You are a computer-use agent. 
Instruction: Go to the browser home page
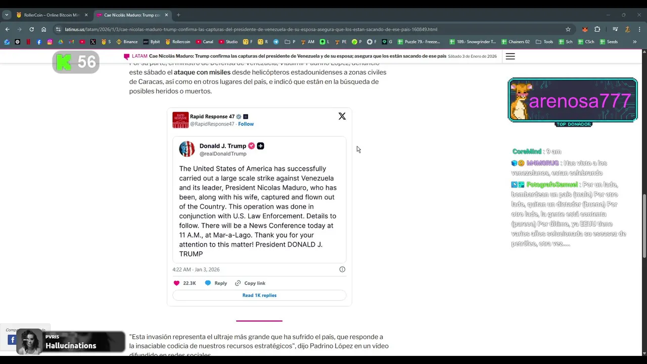pos(44,29)
